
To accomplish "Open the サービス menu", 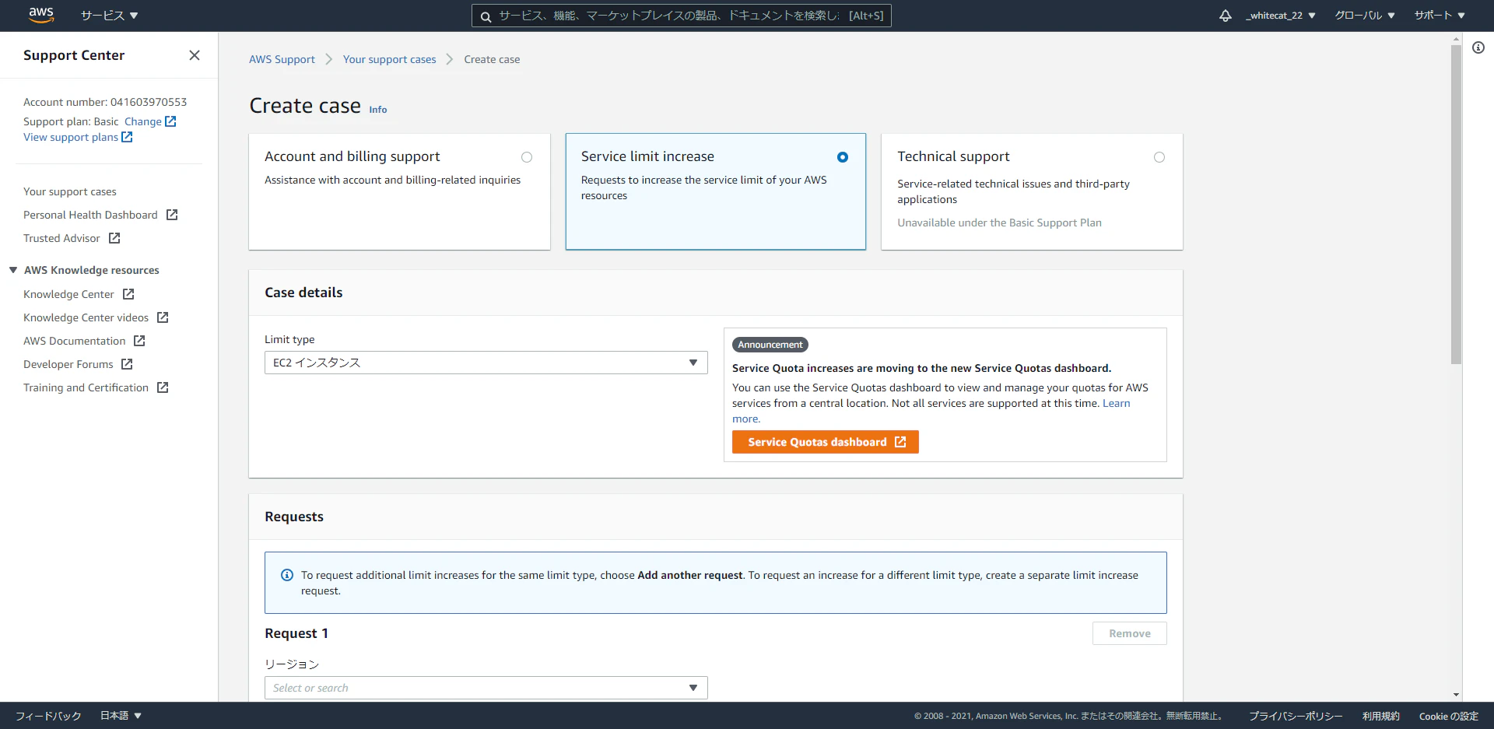I will (109, 15).
